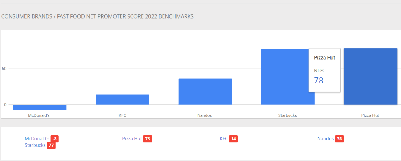This screenshot has height=161, width=401.
Task: Click the Fast Food NPS benchmarks heading
Action: (97, 16)
